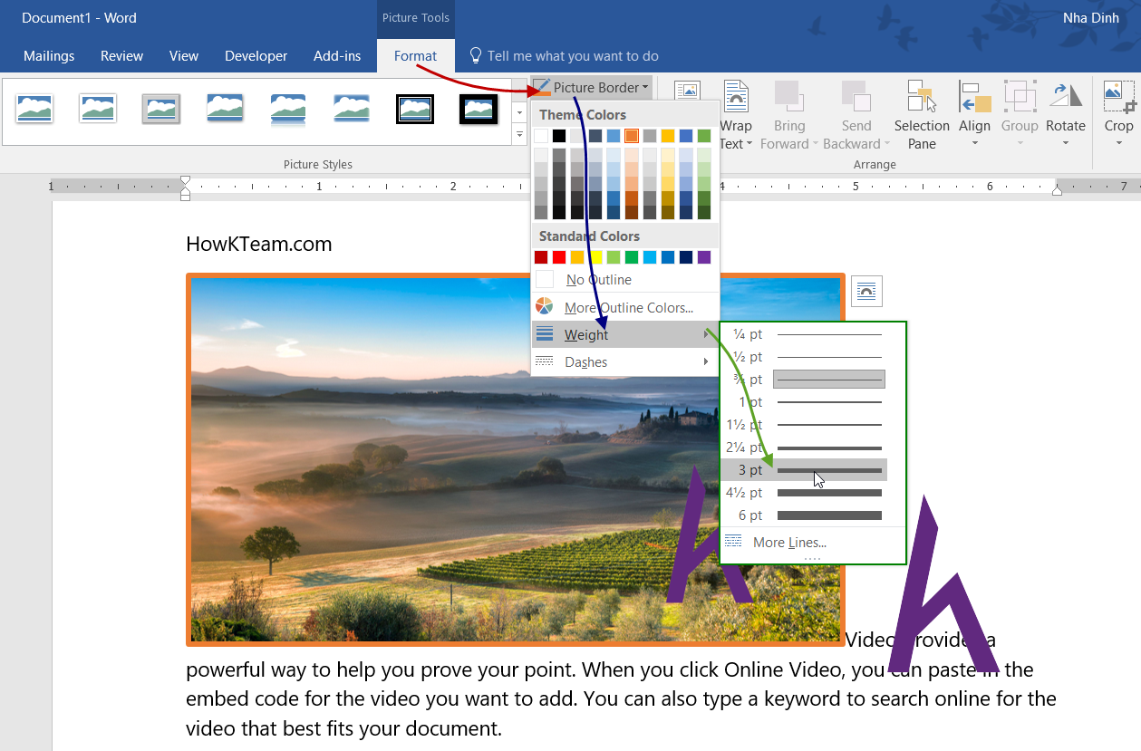Viewport: 1141px width, 751px height.
Task: Open the View ribbon tab
Action: point(184,56)
